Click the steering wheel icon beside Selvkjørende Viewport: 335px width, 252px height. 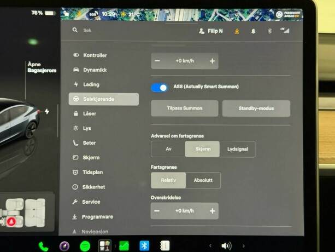pyautogui.click(x=76, y=99)
